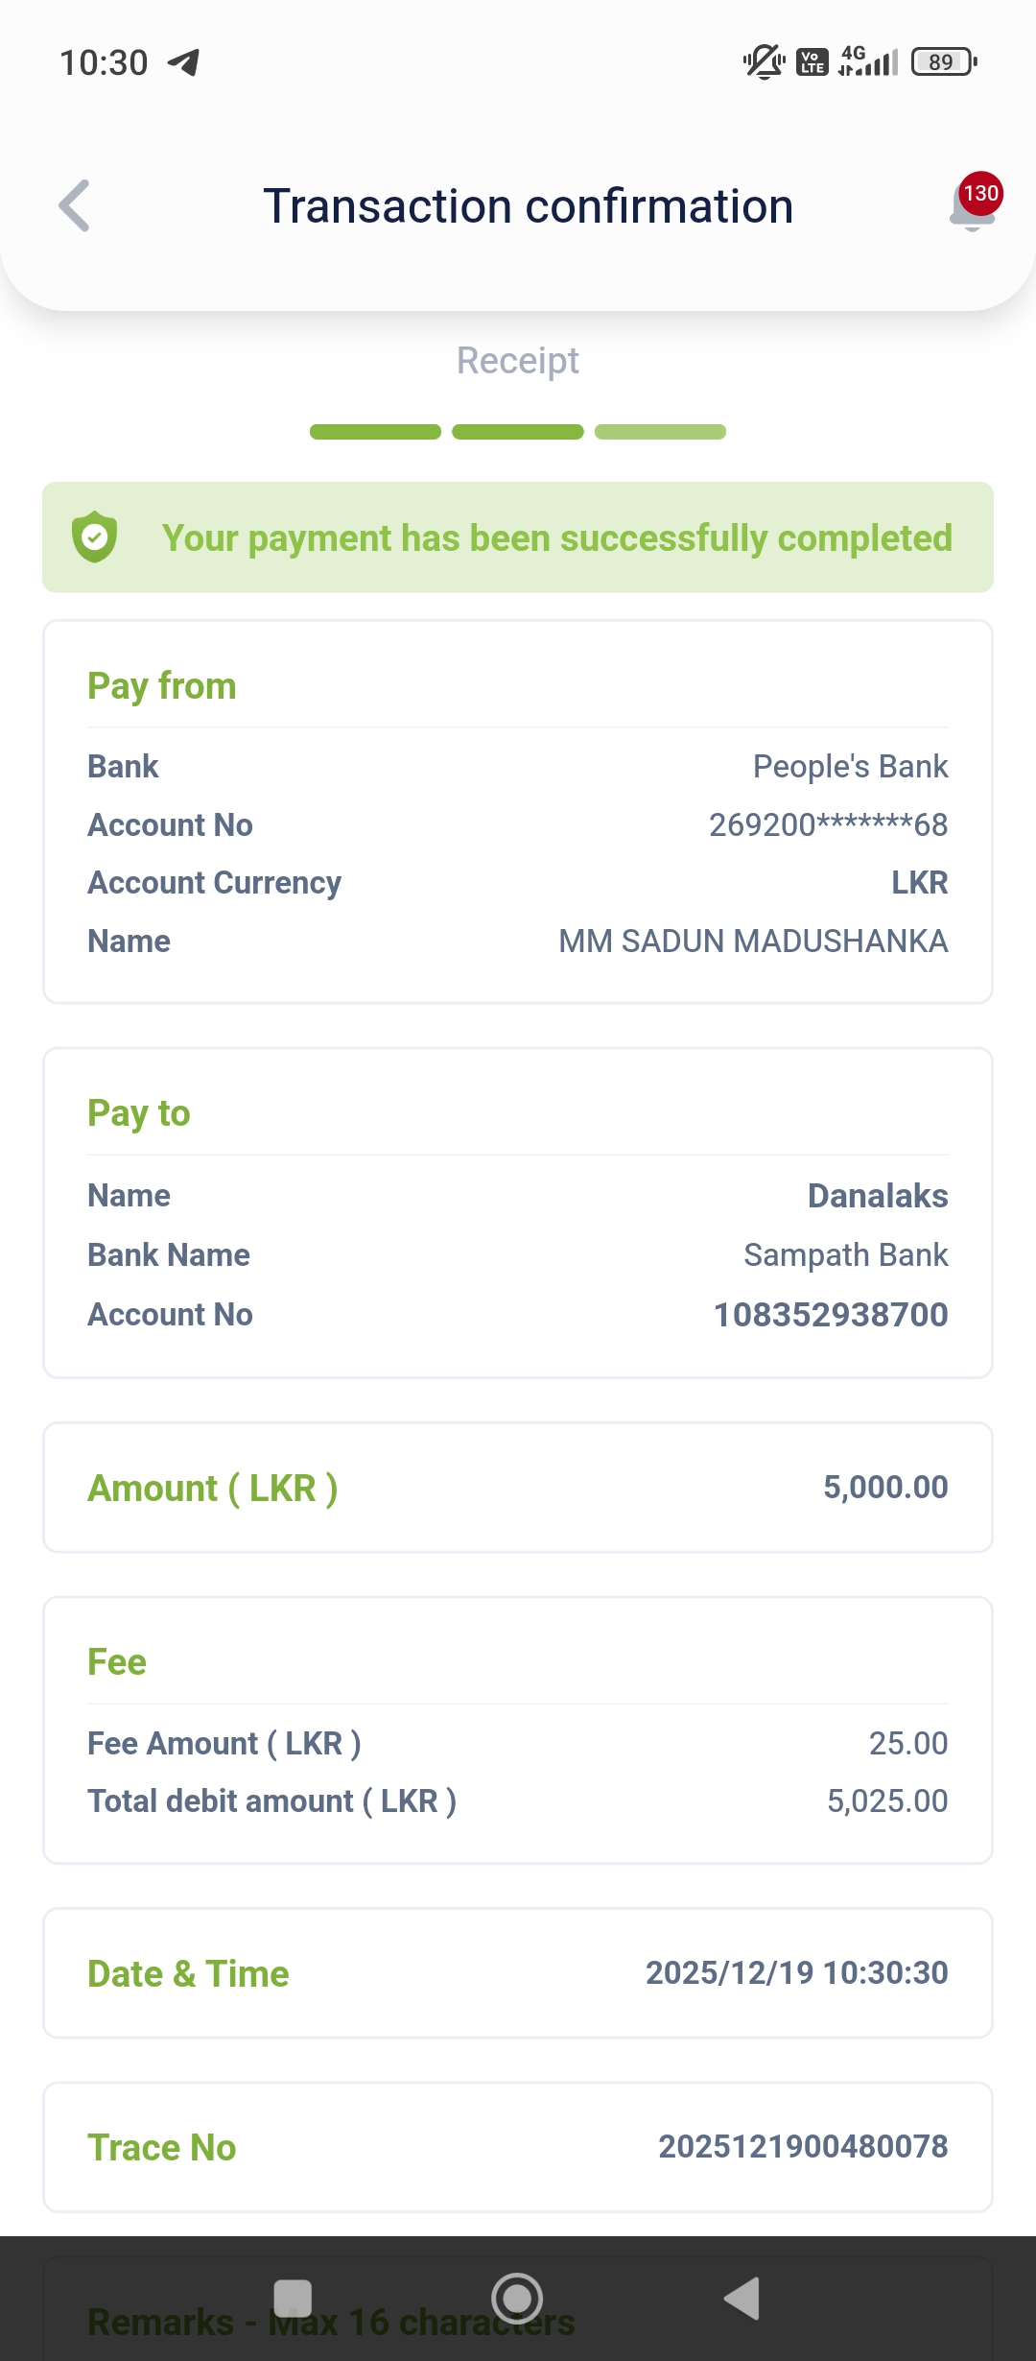
Task: Tap the back arrow in header
Action: click(x=75, y=205)
